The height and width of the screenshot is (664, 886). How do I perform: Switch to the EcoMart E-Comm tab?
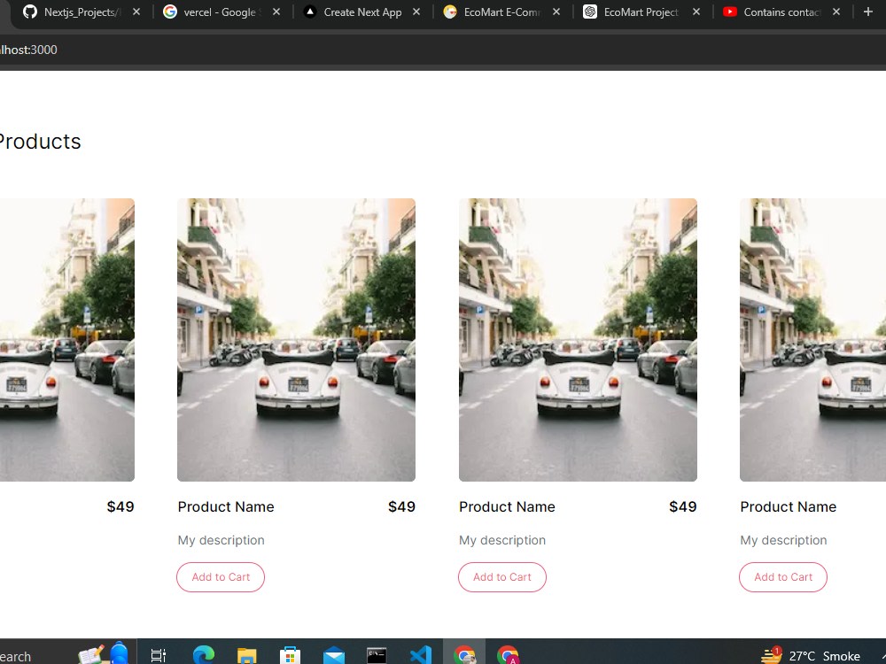pos(501,12)
